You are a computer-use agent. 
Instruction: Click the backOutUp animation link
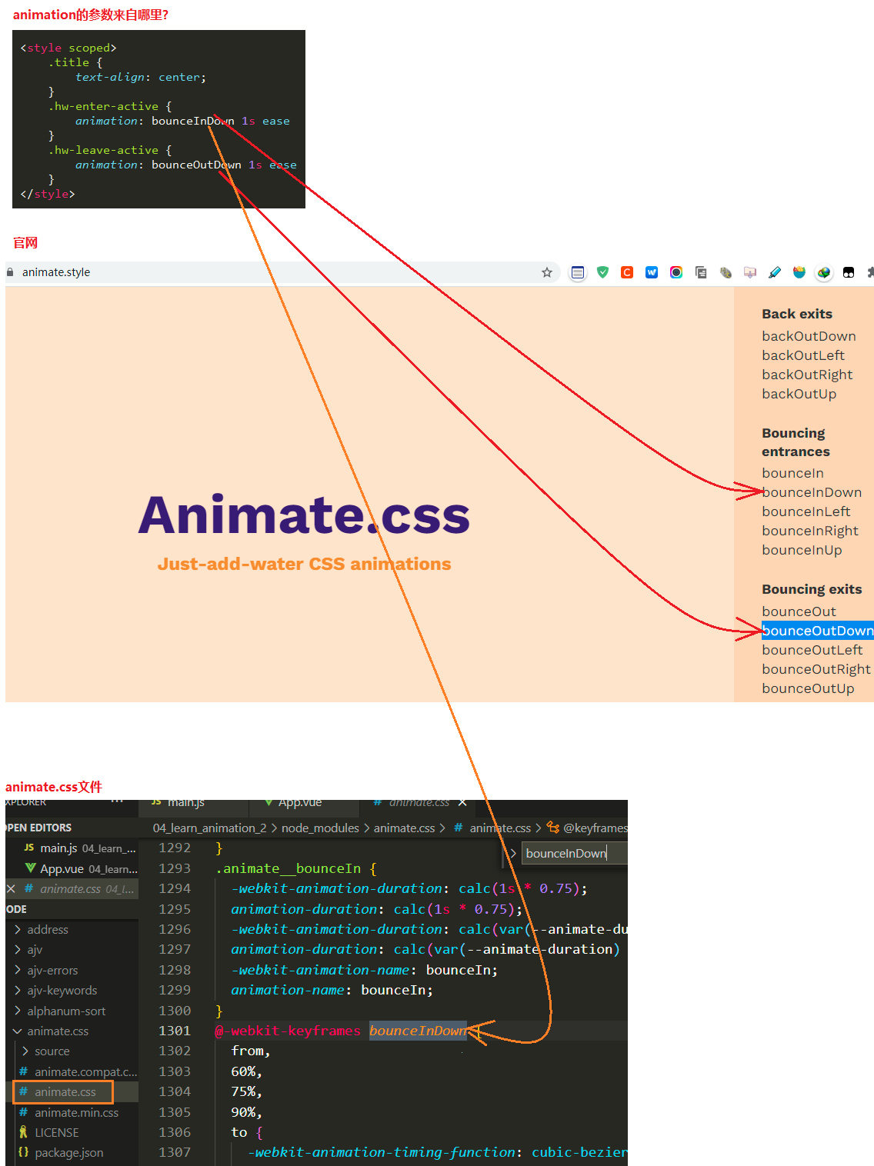pos(799,394)
